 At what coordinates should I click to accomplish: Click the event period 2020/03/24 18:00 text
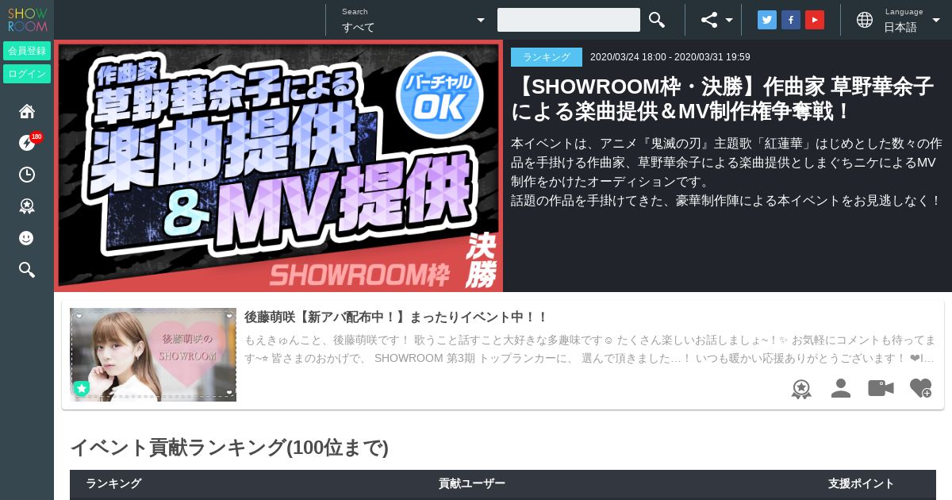(670, 57)
